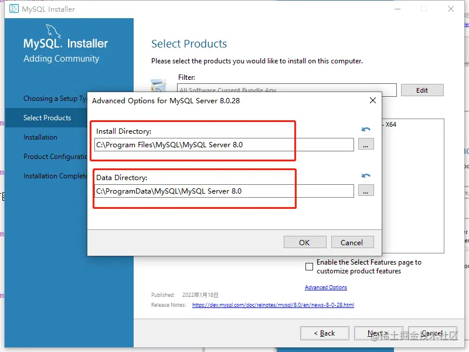Enable the Select Features page checkbox
Screen dimensions: 469x352
point(309,266)
